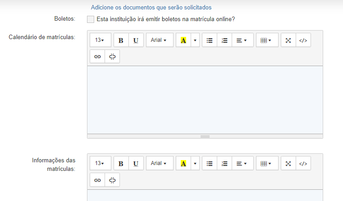Switch to code view in Calendário de matrículas editor
This screenshot has height=201, width=343.
coord(303,40)
